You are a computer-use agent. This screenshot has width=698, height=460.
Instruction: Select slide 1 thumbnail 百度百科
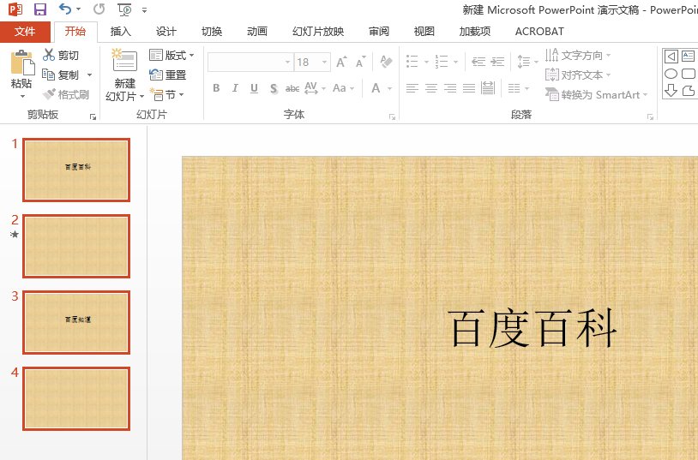click(76, 170)
